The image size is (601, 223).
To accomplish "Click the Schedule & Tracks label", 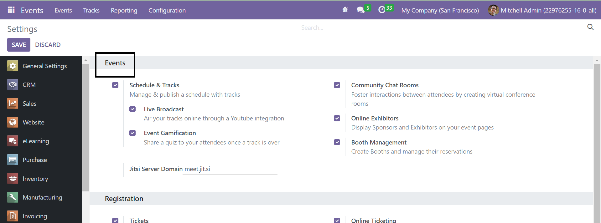I will 154,85.
